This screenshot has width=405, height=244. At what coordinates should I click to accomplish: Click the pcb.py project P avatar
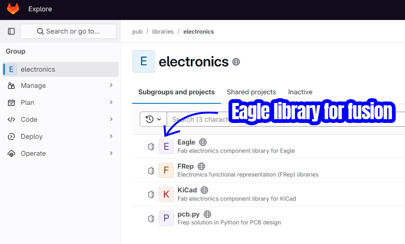166,218
